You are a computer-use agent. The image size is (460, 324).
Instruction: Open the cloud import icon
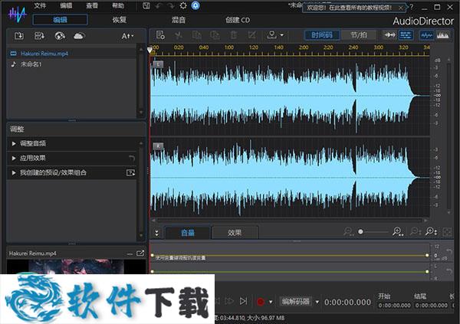coord(79,36)
